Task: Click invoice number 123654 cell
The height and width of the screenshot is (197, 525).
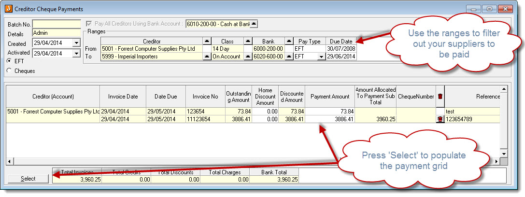Action: point(205,112)
